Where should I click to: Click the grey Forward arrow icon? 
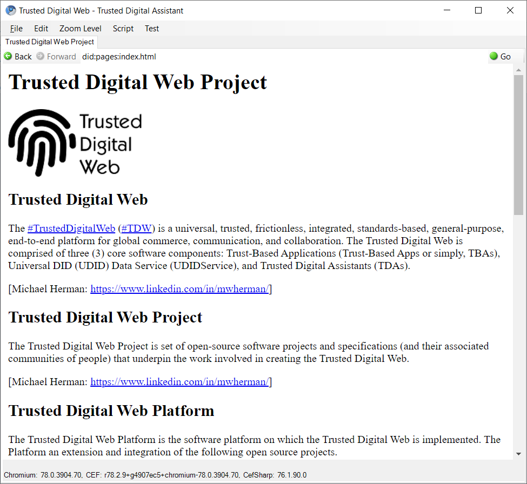click(40, 56)
